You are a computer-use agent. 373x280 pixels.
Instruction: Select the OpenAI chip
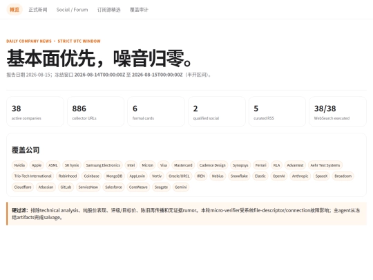click(279, 176)
